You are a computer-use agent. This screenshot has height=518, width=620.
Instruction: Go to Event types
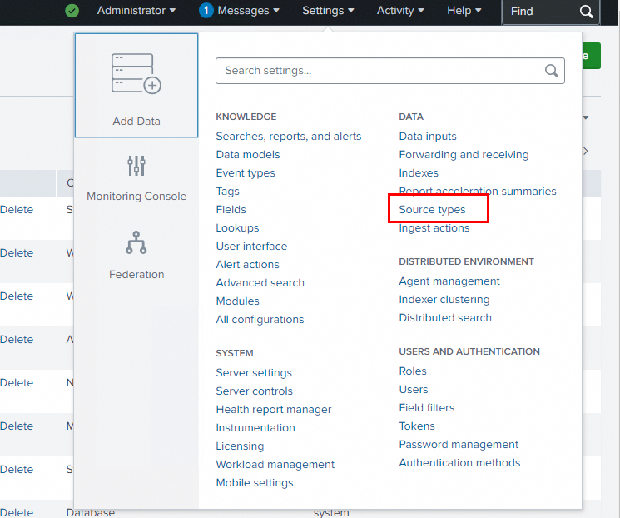pyautogui.click(x=246, y=173)
